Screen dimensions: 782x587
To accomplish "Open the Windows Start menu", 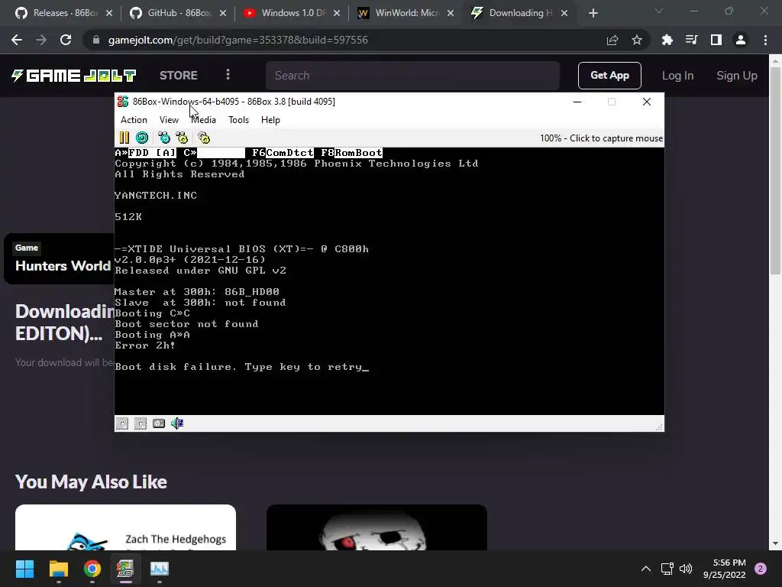I will (x=24, y=569).
